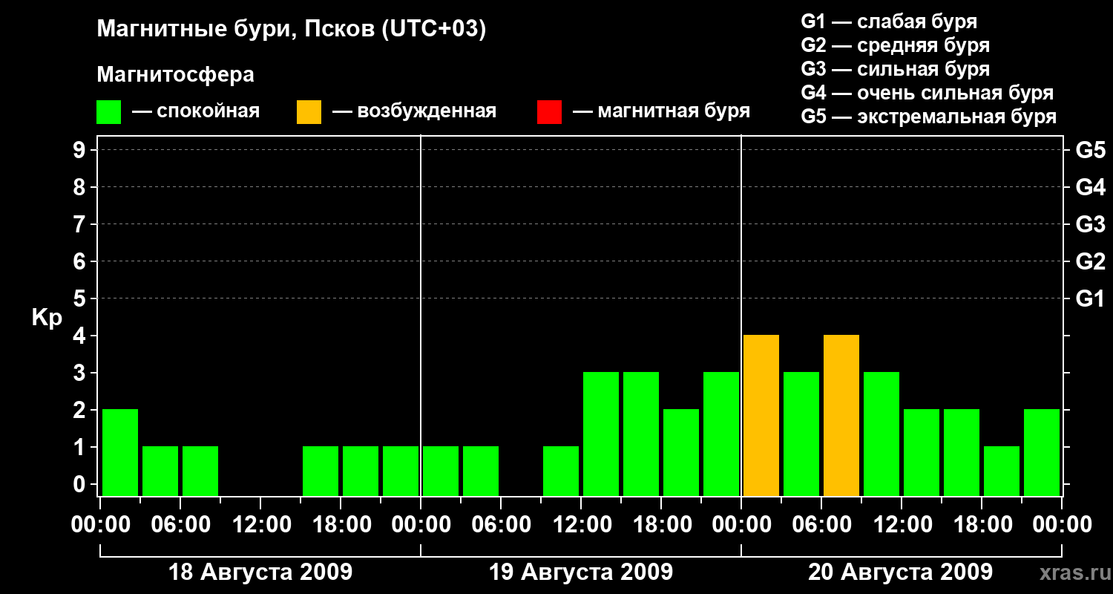The height and width of the screenshot is (594, 1113).
Task: Click the '12:00' time label above 20 Августа
Action: click(902, 525)
